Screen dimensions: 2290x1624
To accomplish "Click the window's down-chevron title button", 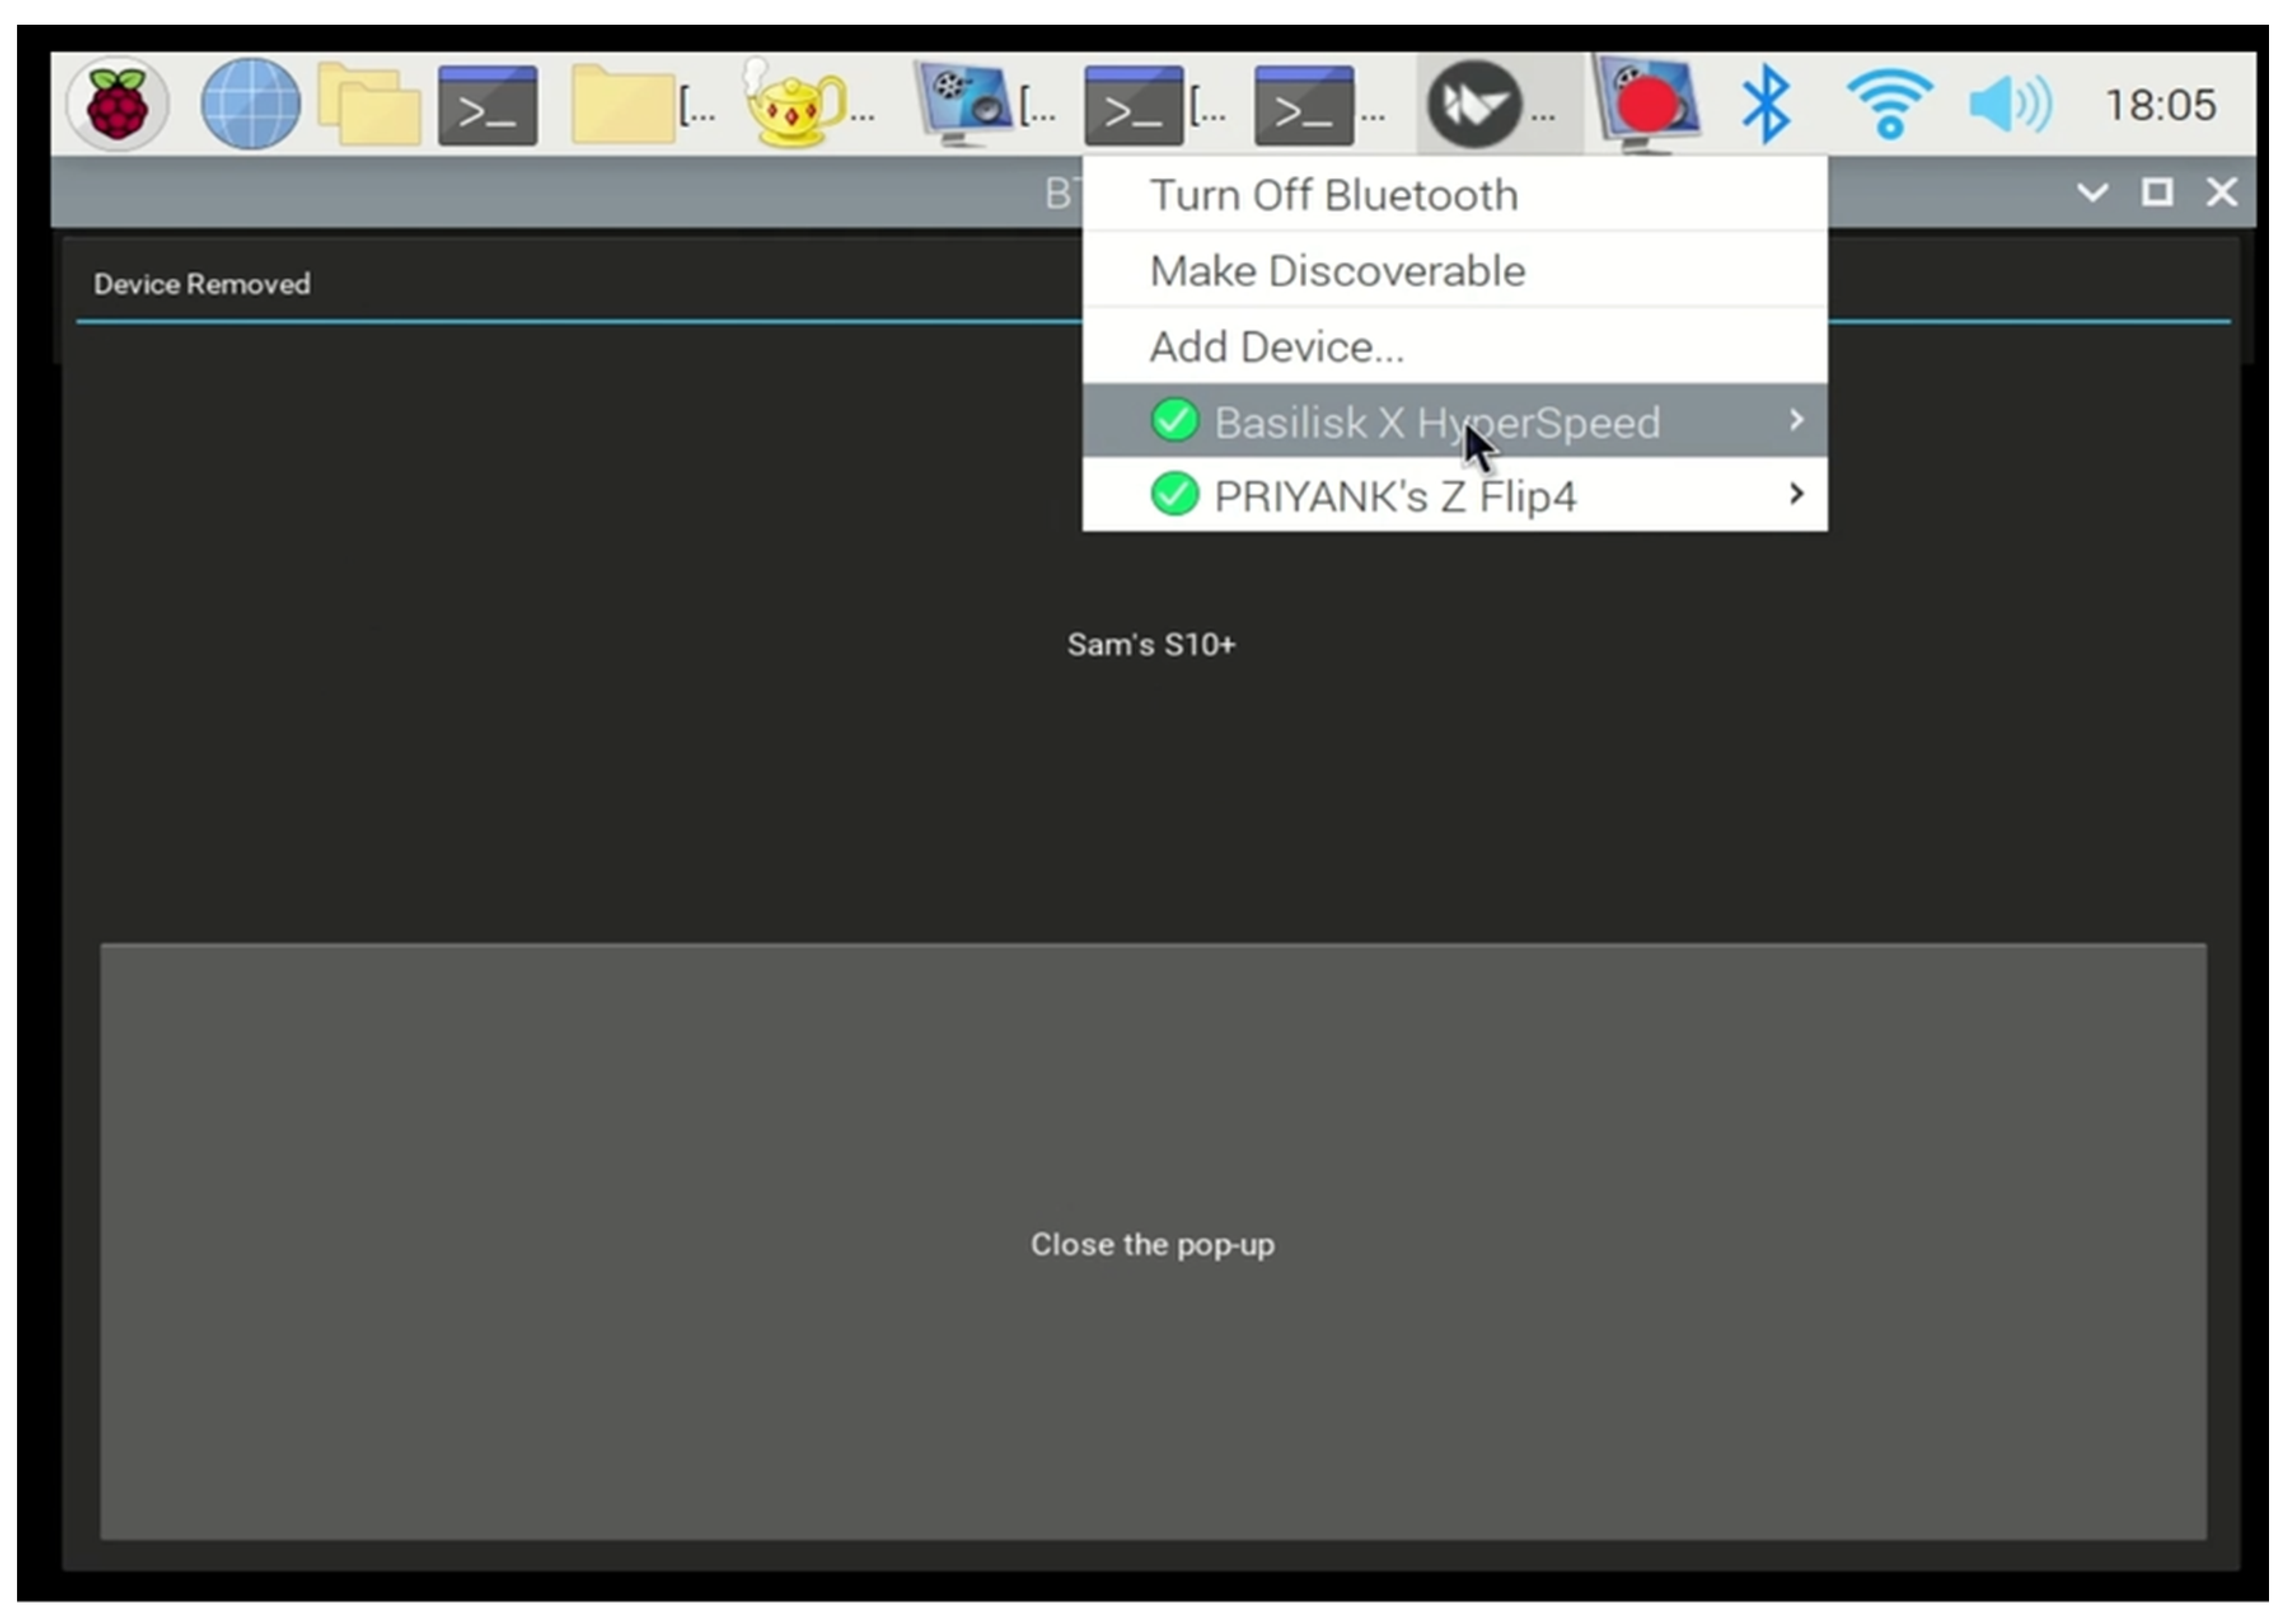I will tap(2092, 192).
